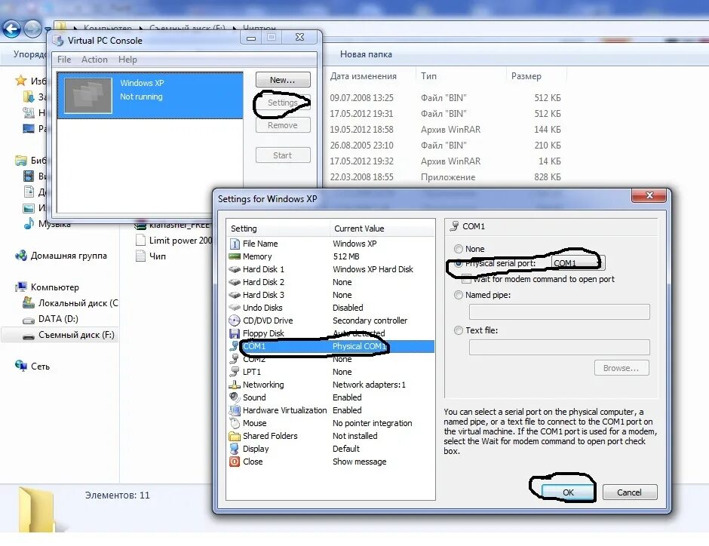Screen dimensions: 709x546
Task: Click Музыка library in Explorer sidebar
Action: click(48, 224)
